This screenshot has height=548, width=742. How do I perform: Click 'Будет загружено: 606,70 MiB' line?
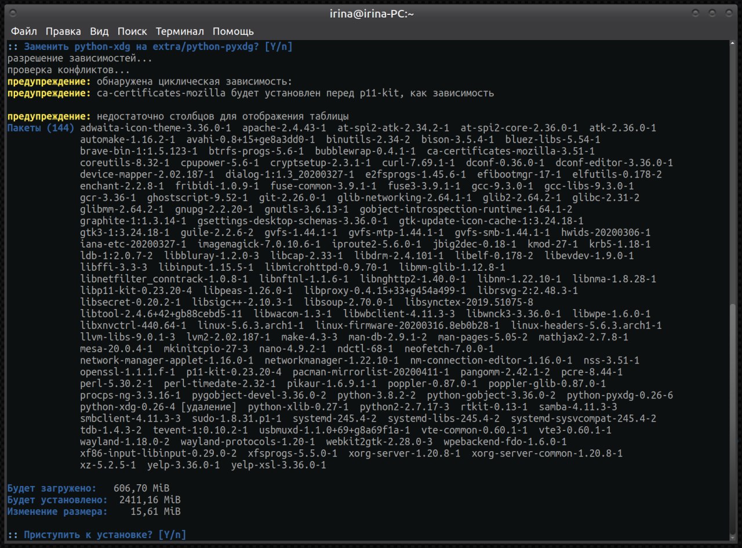89,487
